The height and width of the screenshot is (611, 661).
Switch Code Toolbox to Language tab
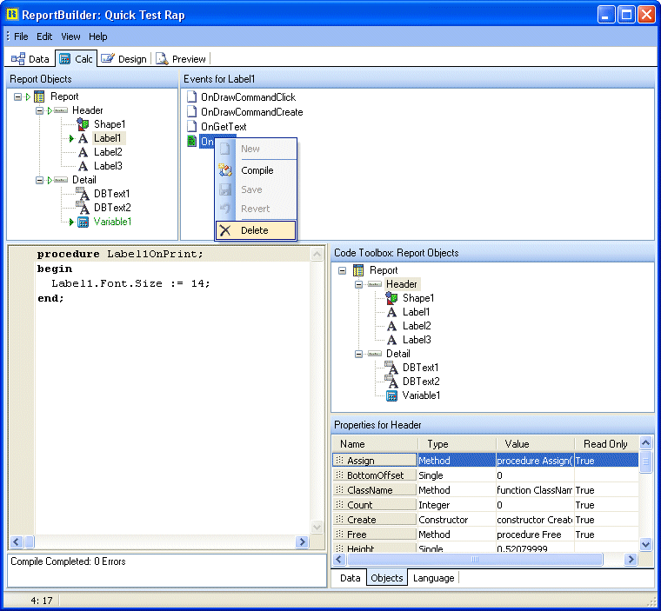pos(433,578)
